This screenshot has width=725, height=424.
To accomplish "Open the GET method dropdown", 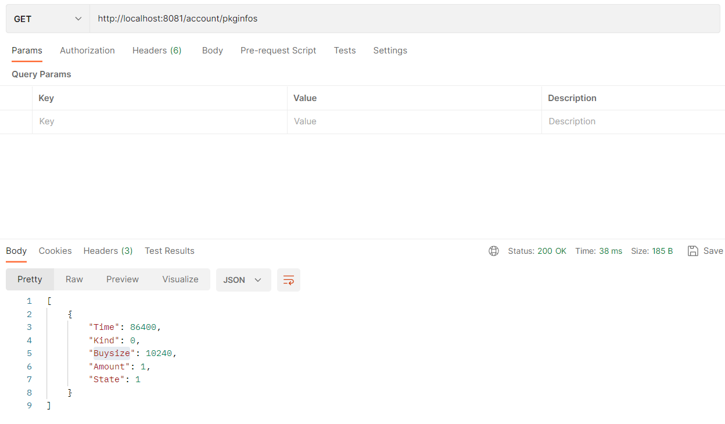I will pyautogui.click(x=48, y=19).
